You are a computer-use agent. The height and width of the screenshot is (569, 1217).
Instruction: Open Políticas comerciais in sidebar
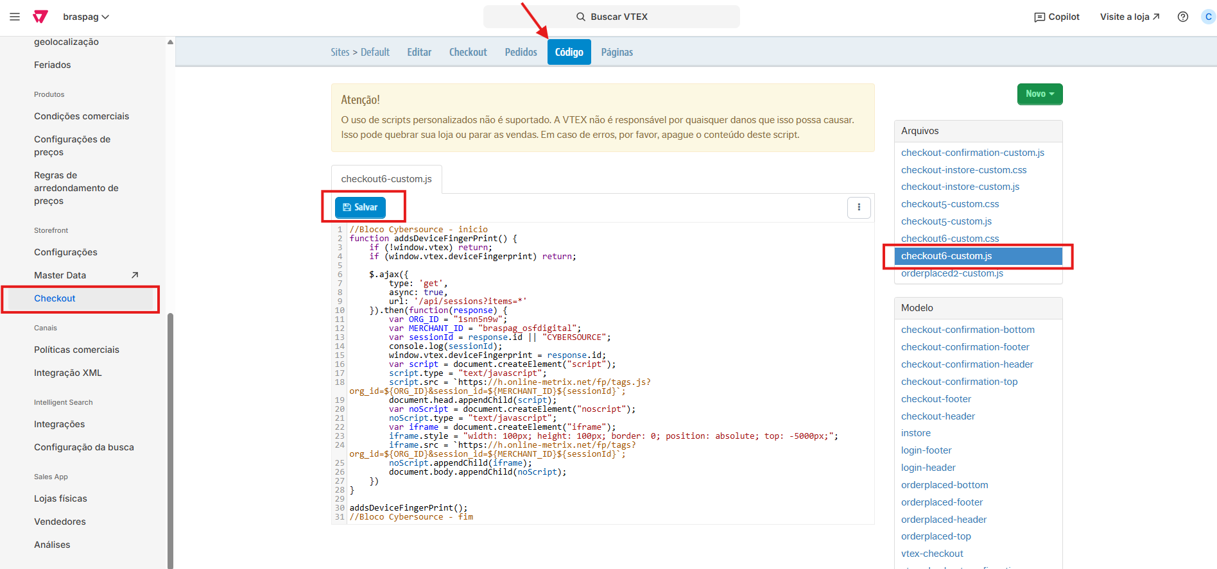76,350
